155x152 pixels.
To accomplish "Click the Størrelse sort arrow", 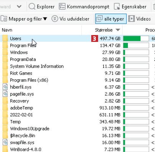I will [118, 30].
